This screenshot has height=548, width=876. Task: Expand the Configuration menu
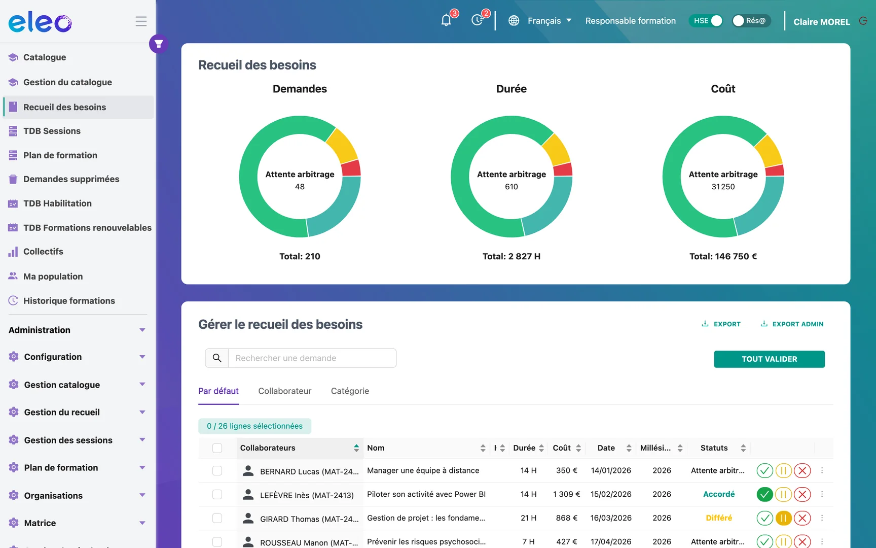coord(78,357)
